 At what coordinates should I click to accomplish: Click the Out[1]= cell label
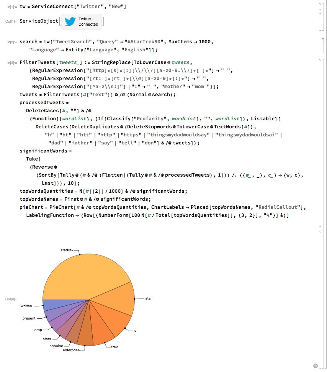pos(11,21)
